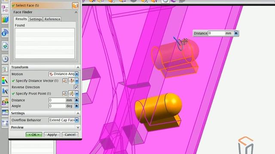
Task: Open the vector type dropdown arrow
Action: click(x=76, y=81)
